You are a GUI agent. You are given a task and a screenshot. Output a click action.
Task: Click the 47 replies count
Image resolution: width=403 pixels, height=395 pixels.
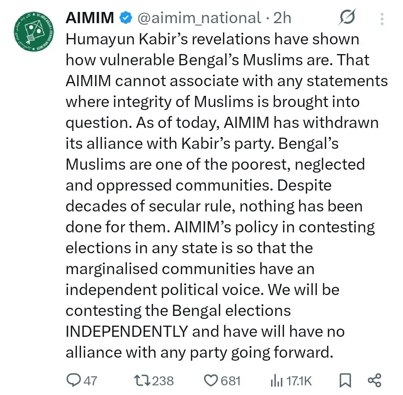90,381
